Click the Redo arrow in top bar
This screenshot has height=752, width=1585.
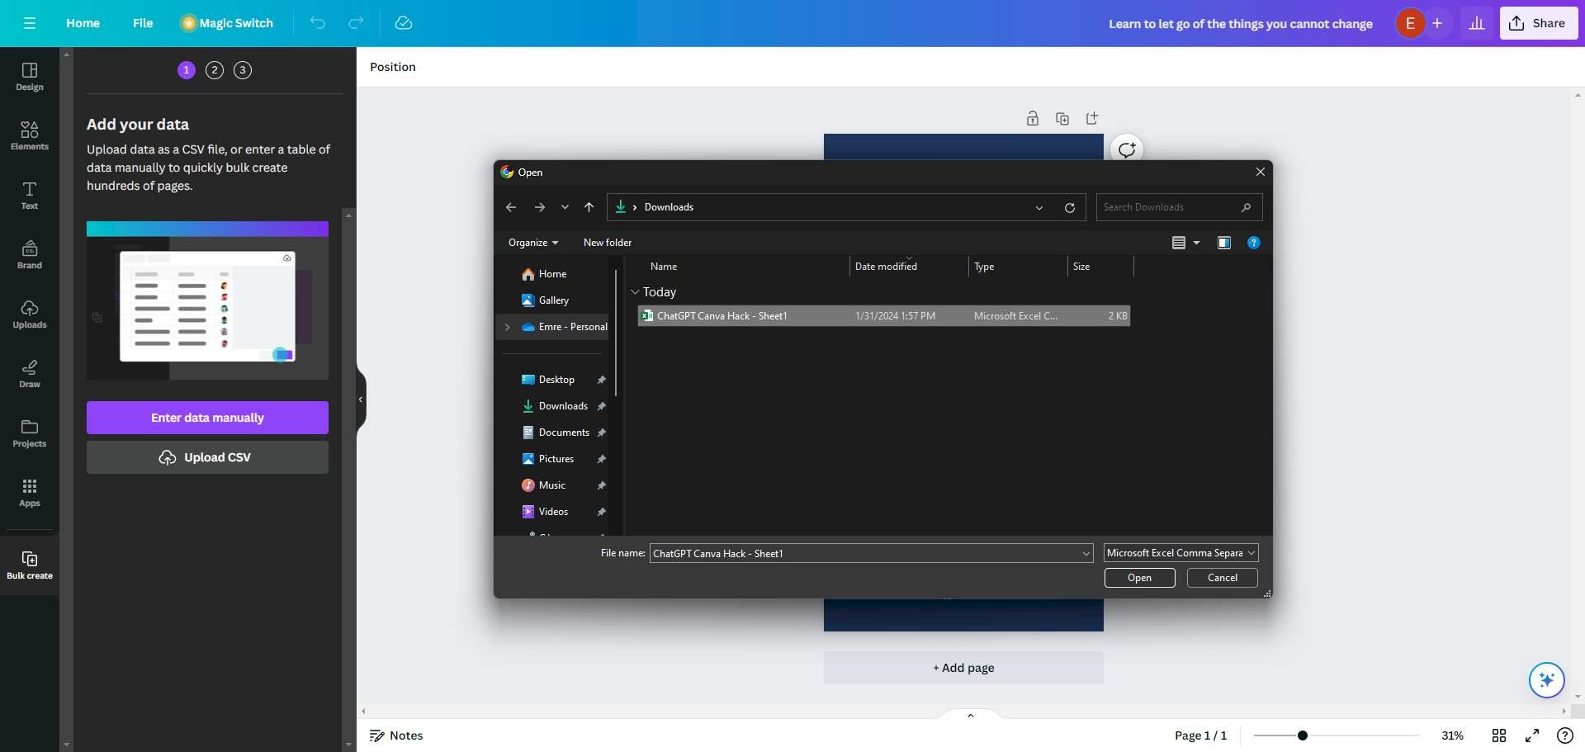(356, 23)
